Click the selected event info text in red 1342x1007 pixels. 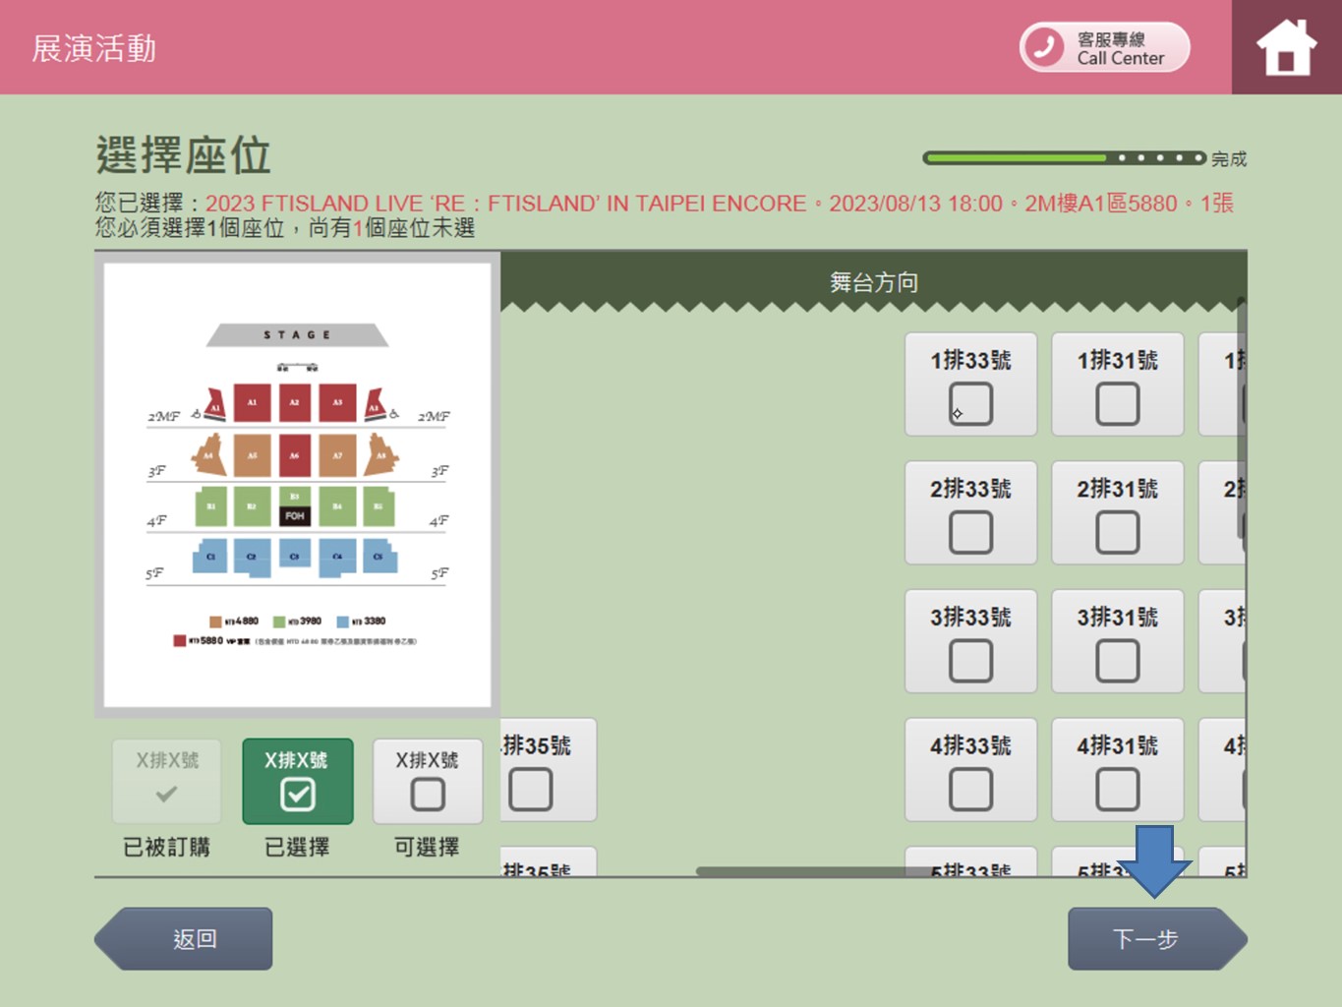[x=719, y=204]
